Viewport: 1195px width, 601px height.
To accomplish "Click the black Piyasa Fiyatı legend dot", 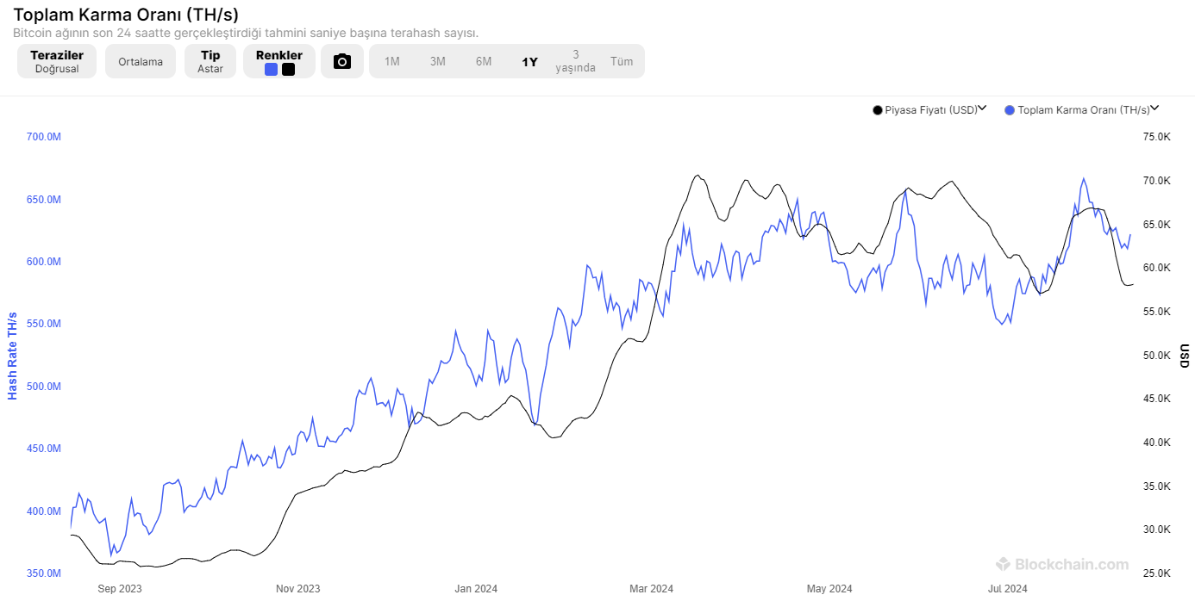I will pos(878,110).
